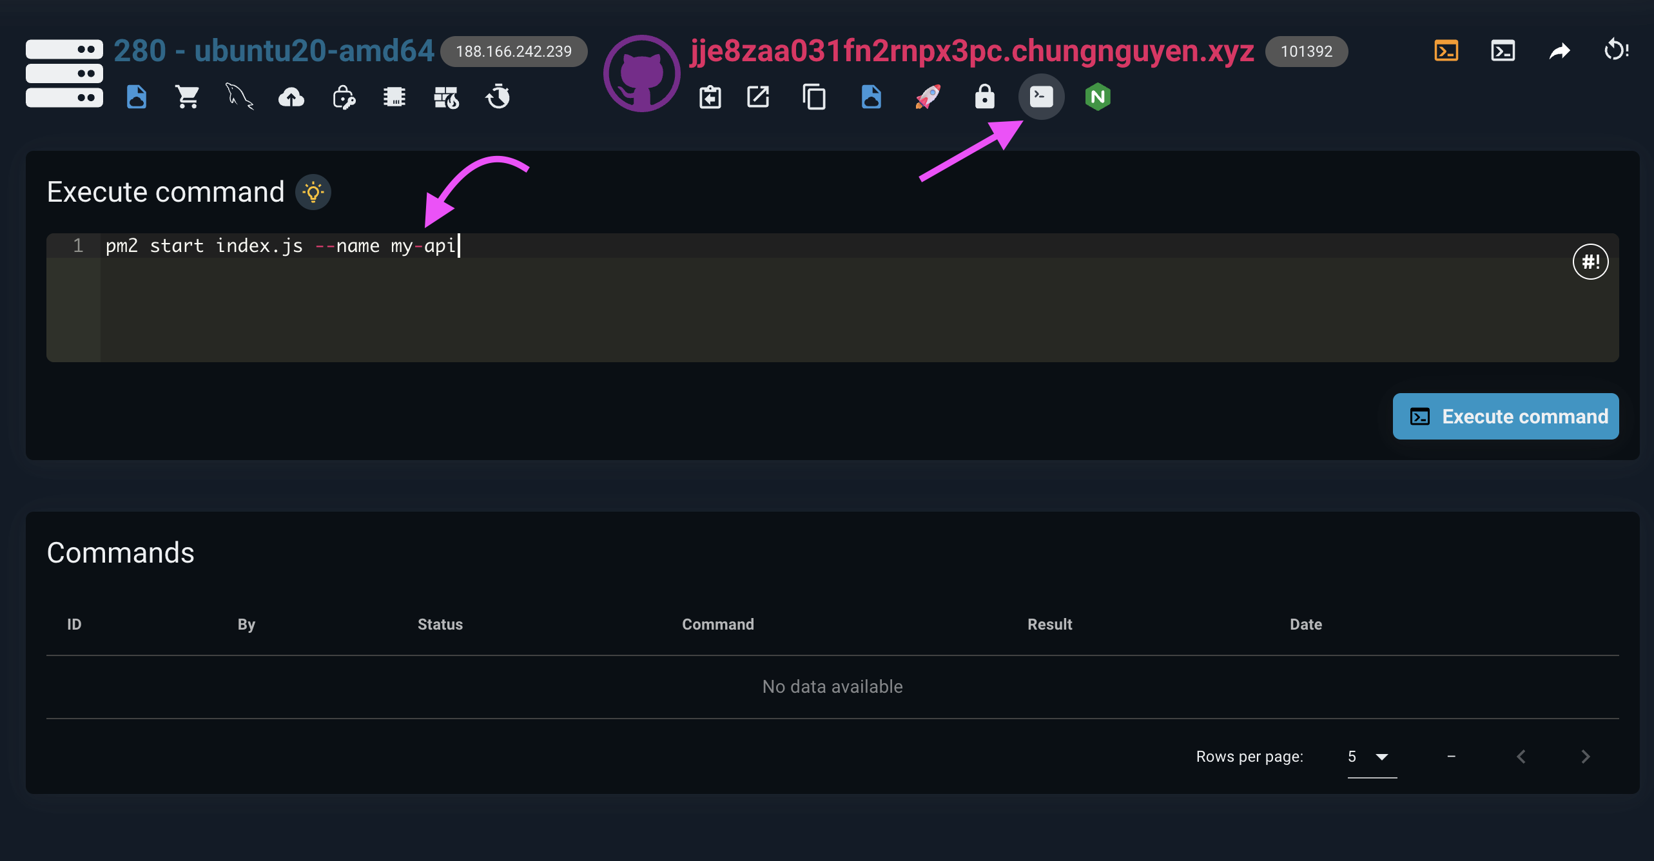This screenshot has width=1654, height=861.
Task: Toggle the shebang script mode button
Action: [1590, 262]
